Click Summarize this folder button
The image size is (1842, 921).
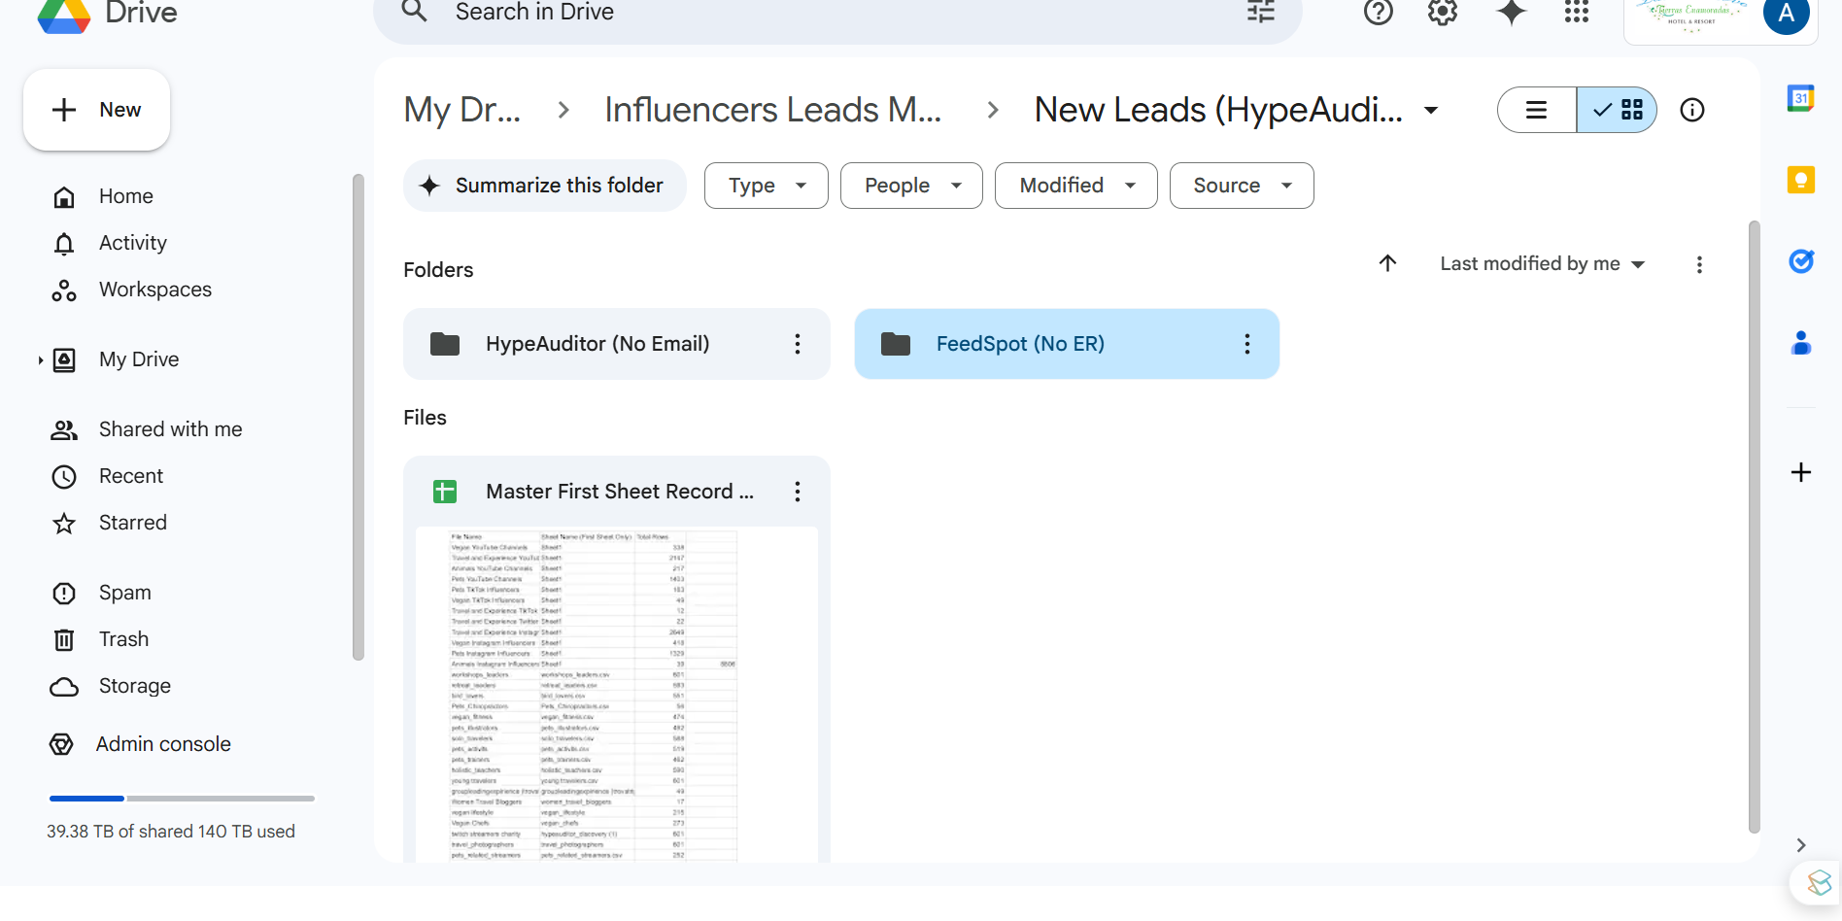[545, 186]
